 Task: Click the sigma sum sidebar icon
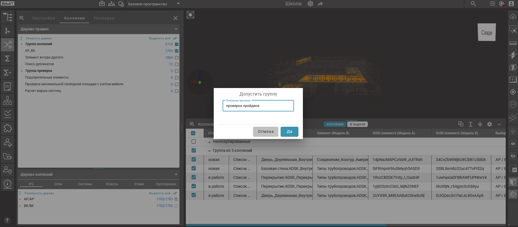[x=8, y=58]
